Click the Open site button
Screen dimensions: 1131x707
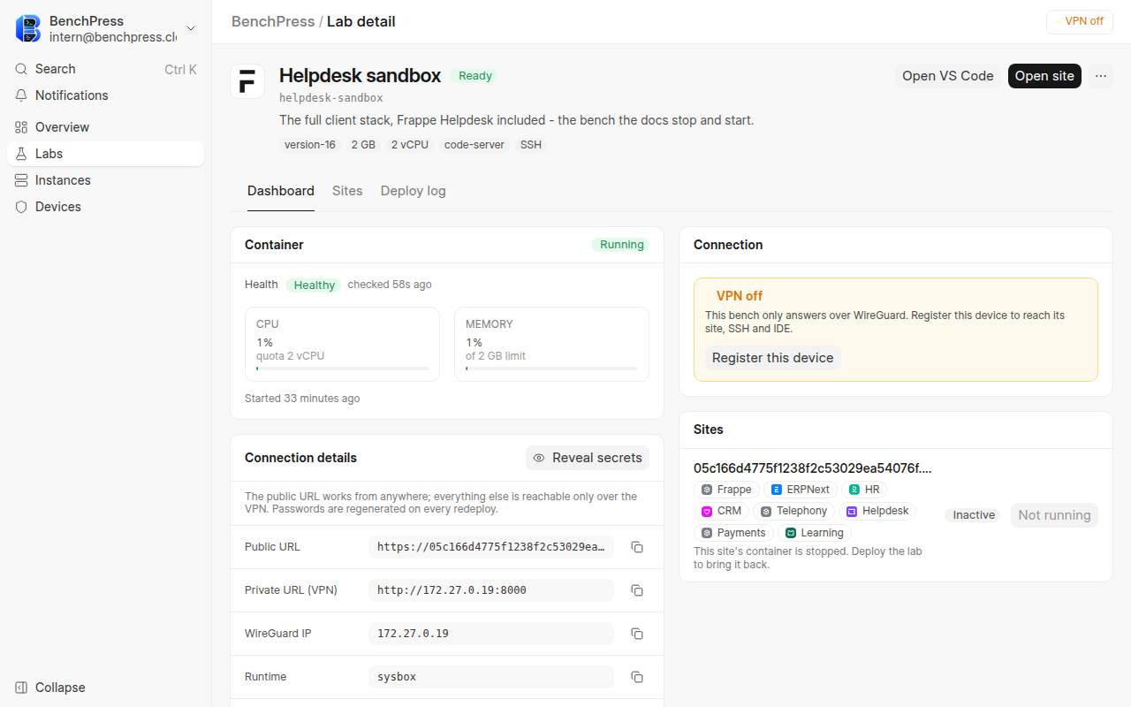click(1044, 76)
